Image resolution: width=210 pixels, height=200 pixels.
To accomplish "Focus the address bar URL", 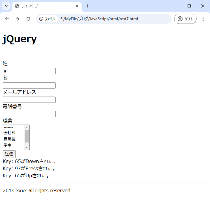I will click(x=99, y=19).
